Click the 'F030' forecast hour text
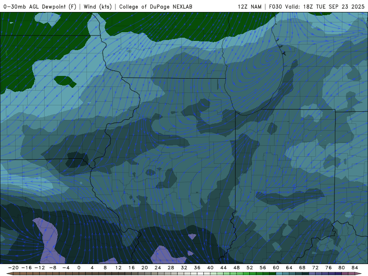The width and height of the screenshot is (368, 276). [275, 6]
